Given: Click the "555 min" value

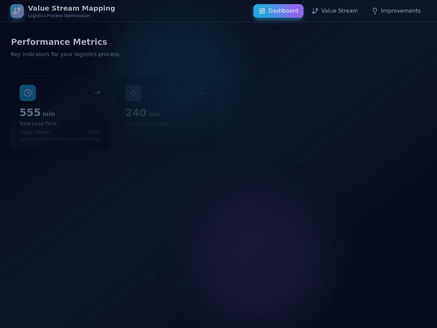Looking at the screenshot, I should 37,112.
